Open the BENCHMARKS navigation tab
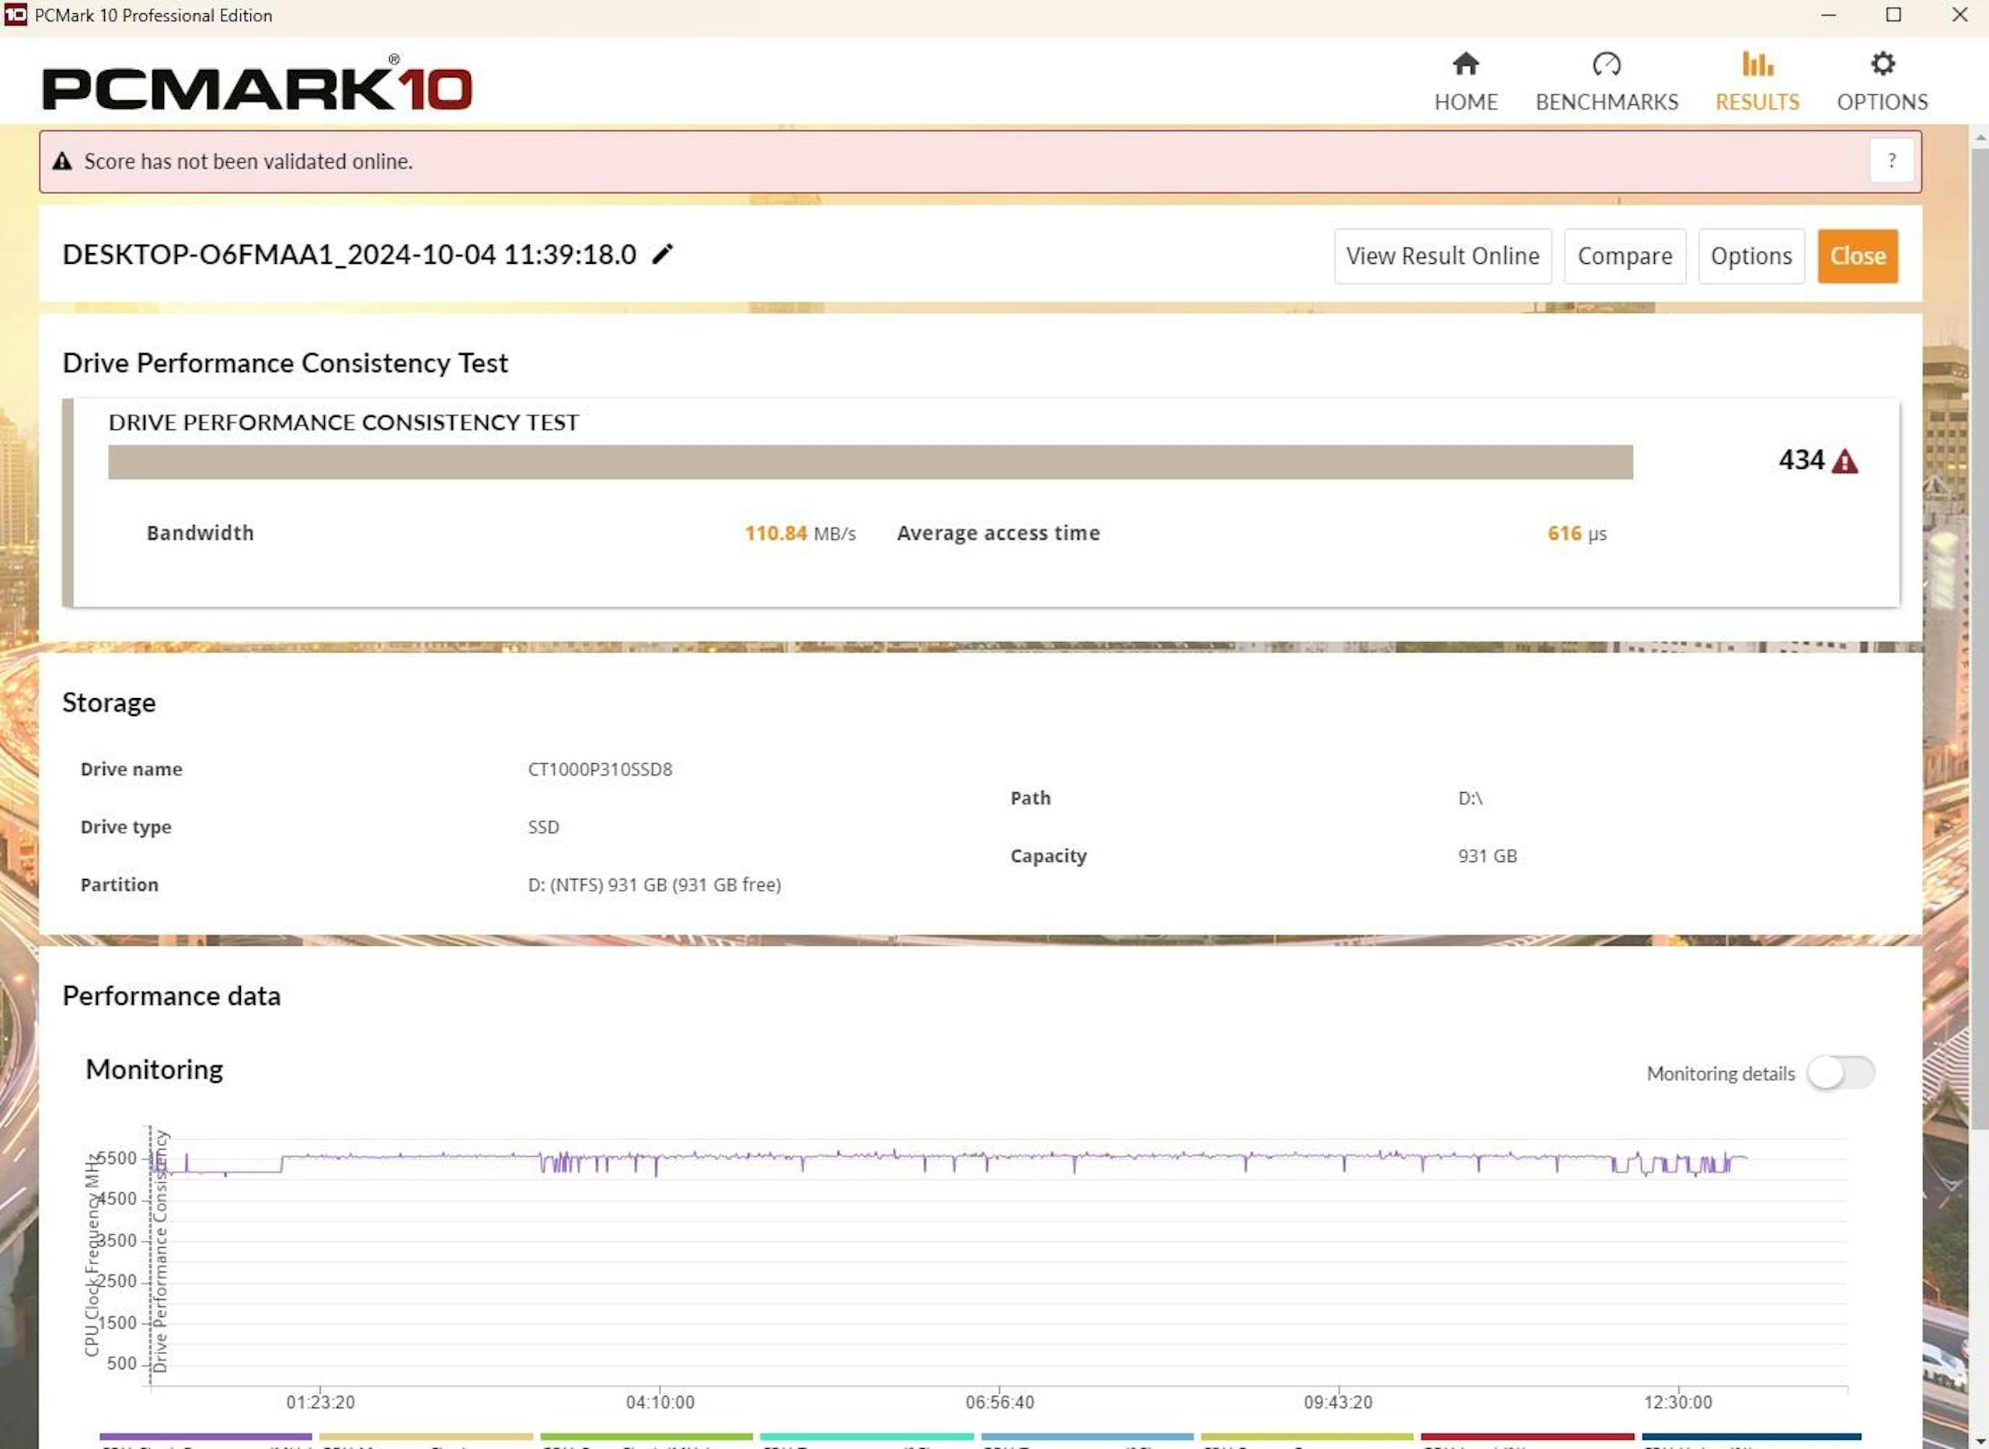 coord(1606,82)
